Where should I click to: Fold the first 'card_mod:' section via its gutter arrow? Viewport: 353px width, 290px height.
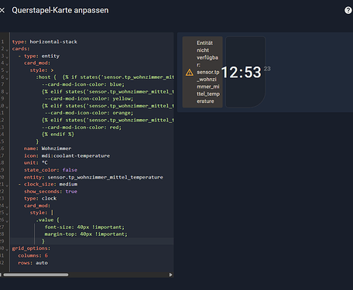click(7, 63)
